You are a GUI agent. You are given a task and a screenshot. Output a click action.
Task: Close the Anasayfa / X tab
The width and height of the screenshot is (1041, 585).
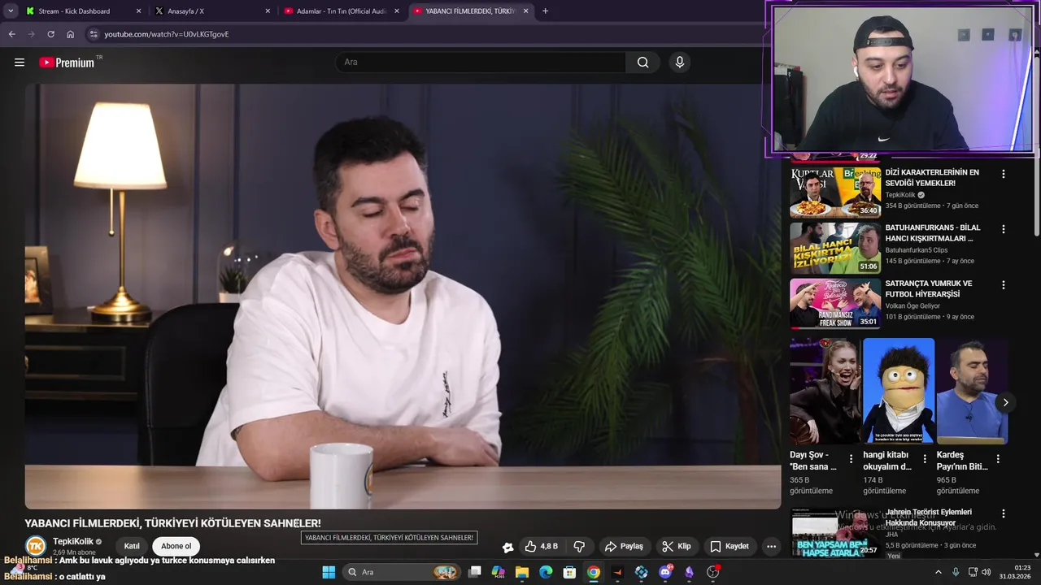click(268, 11)
